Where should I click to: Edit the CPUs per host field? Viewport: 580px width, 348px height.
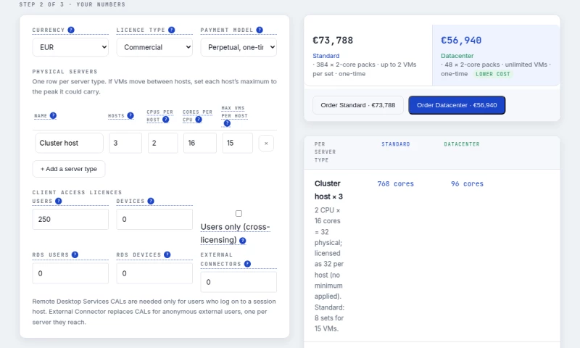tap(162, 143)
